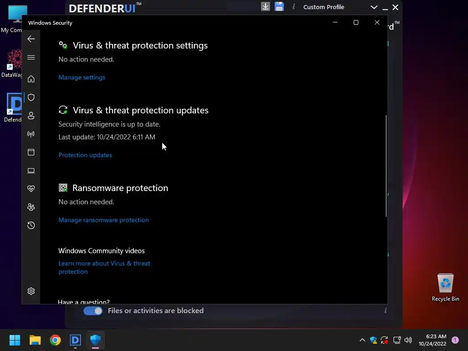Click Ransomware protection heading
This screenshot has height=351, width=468.
click(120, 188)
